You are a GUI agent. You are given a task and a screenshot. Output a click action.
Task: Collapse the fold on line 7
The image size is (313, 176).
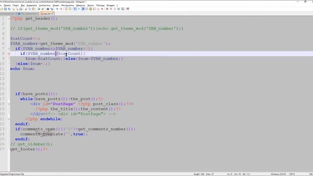[9, 48]
